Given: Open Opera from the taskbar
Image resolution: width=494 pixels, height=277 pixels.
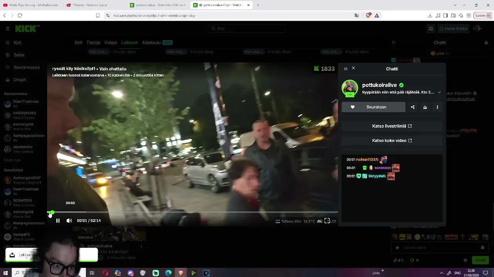Looking at the screenshot, I should pyautogui.click(x=105, y=273).
